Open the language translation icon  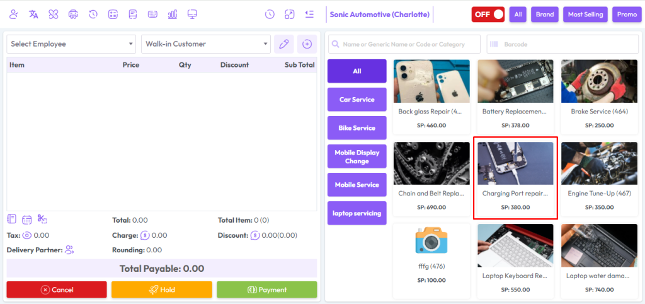pyautogui.click(x=33, y=15)
